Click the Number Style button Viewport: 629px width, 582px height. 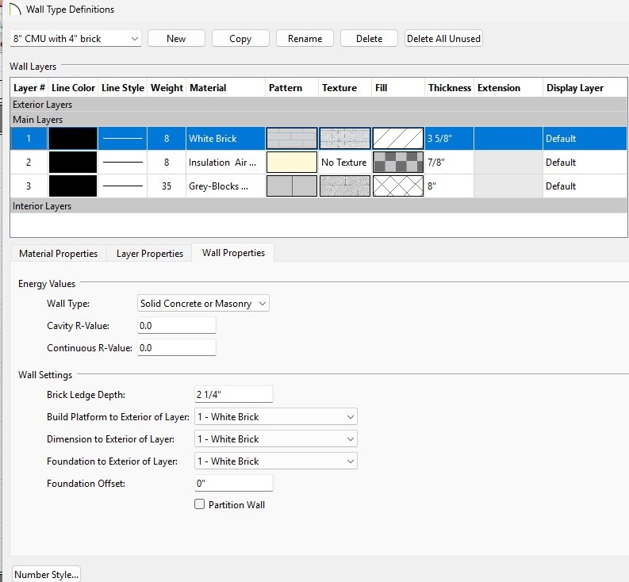(47, 574)
